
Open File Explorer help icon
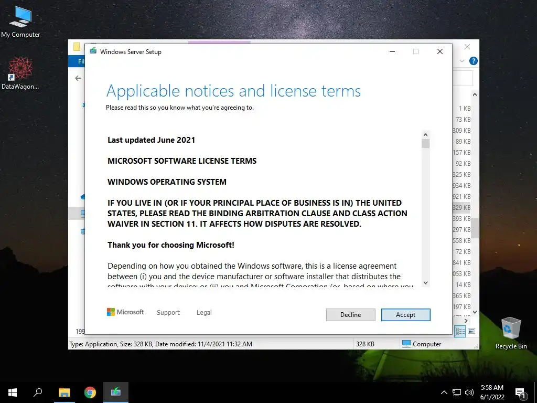[474, 61]
